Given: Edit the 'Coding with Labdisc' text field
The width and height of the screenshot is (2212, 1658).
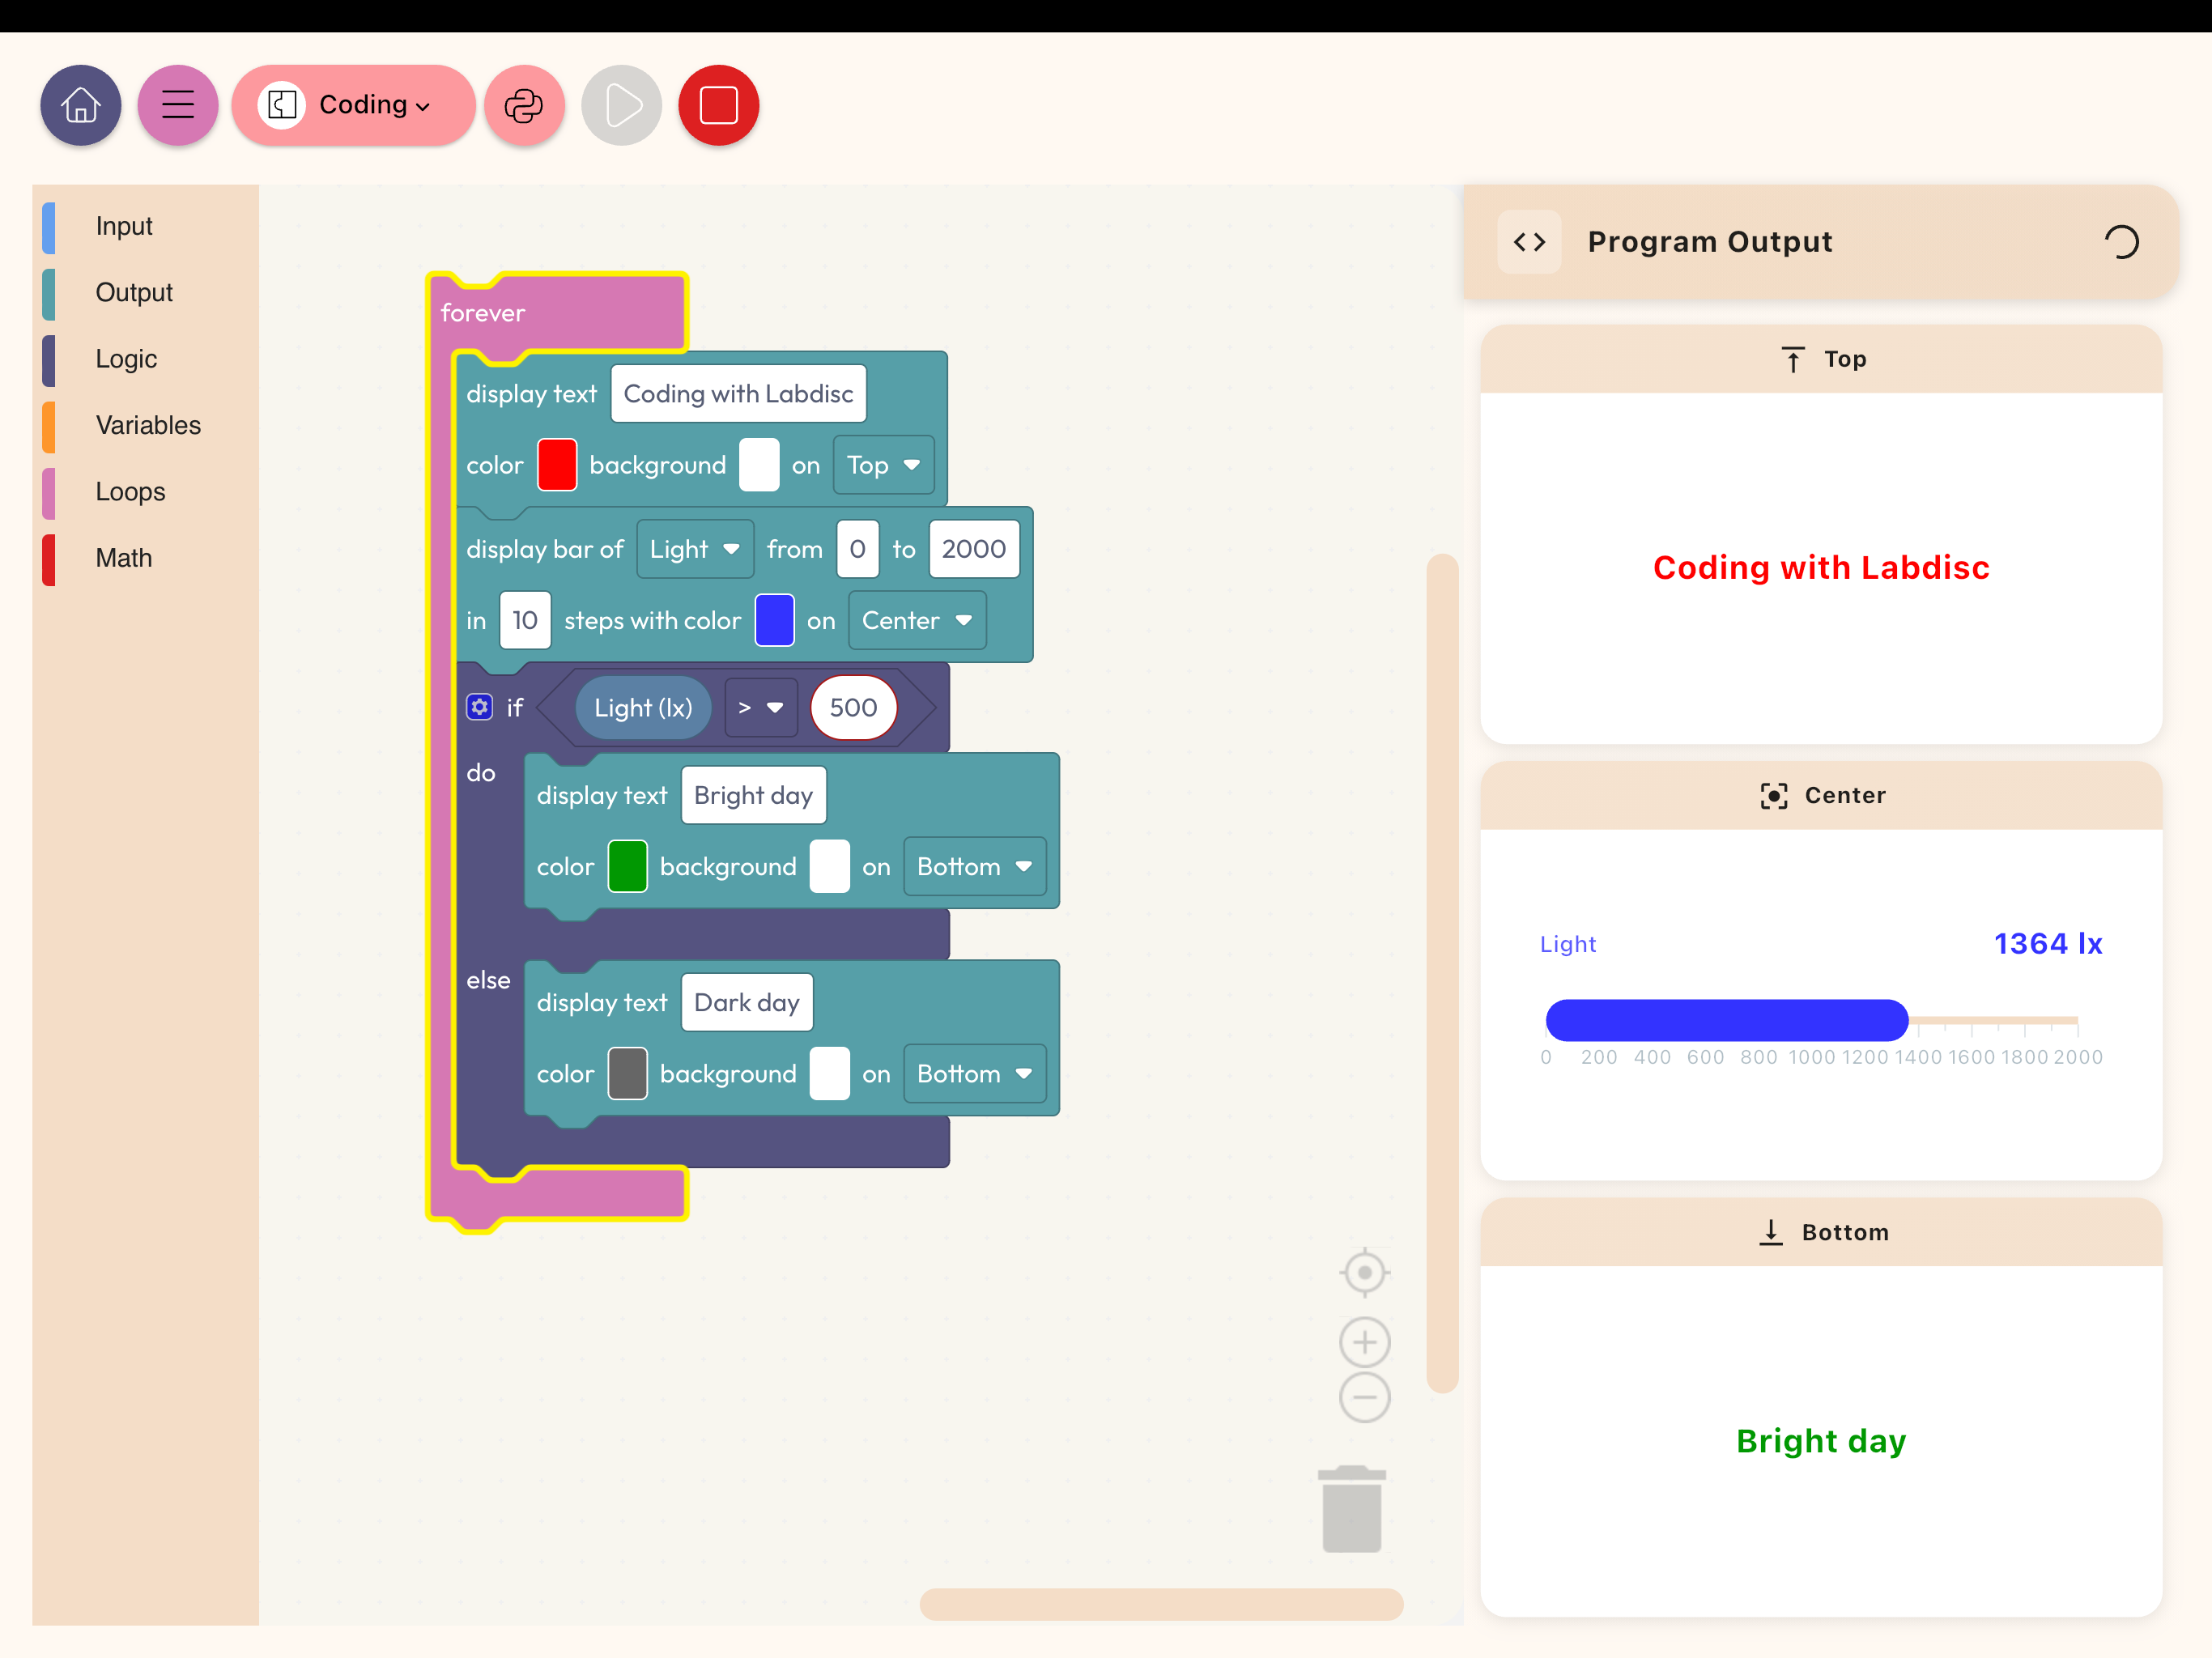Looking at the screenshot, I should (738, 394).
